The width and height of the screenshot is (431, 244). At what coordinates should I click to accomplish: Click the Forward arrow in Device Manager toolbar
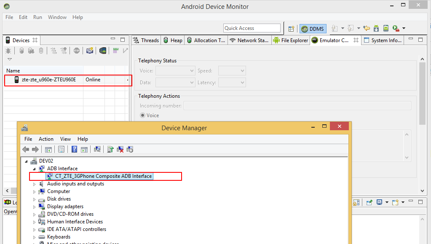(35, 149)
